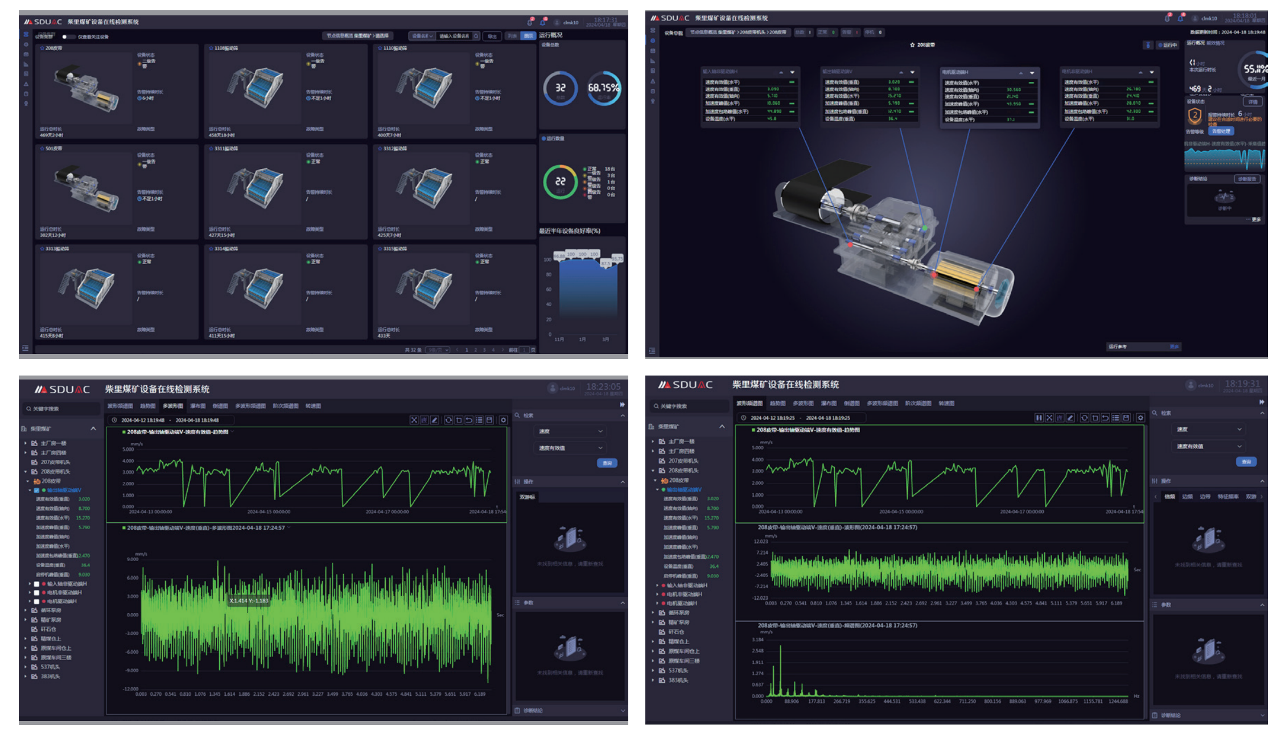Click undo arrow icon in bottom-right chart toolbar
Viewport: 1281px width, 730px height.
click(1105, 418)
